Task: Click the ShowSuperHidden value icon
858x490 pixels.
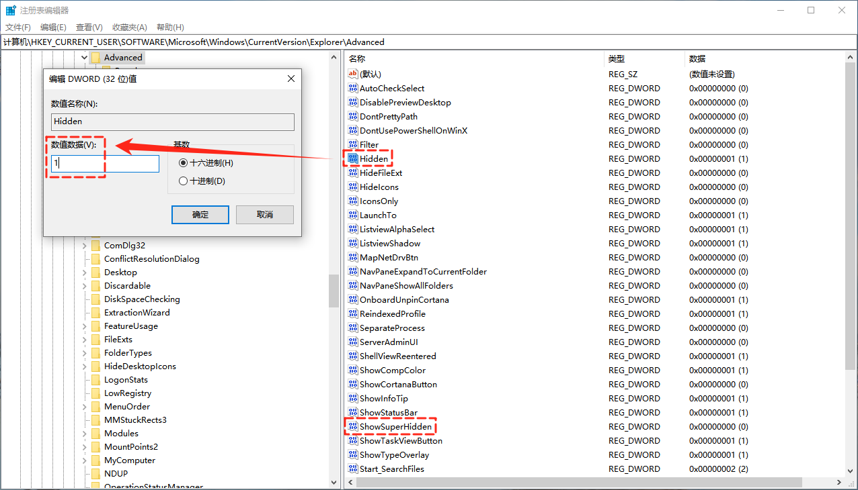Action: 353,426
